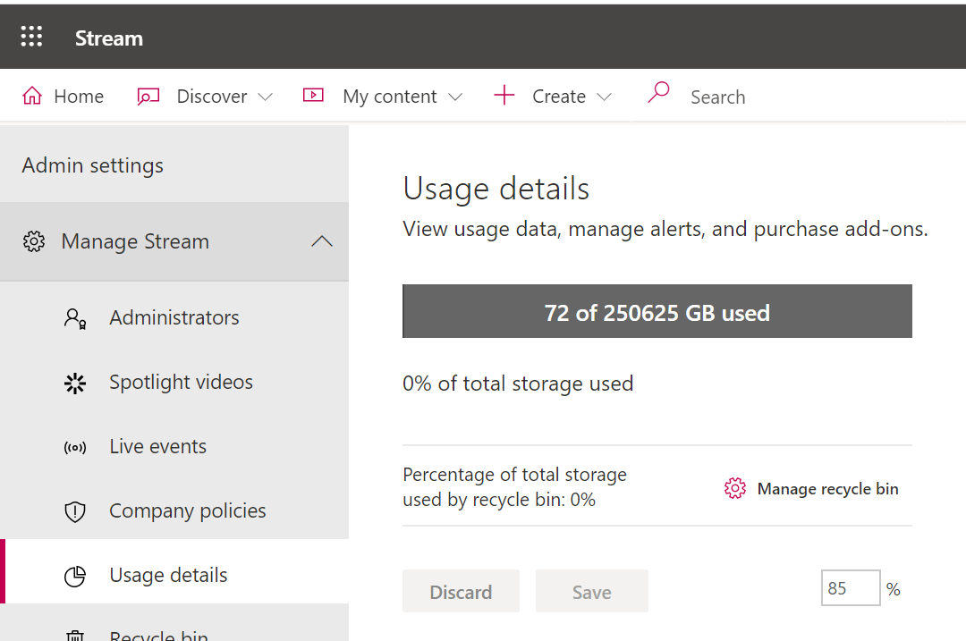
Task: Collapse the Manage Stream section
Action: [x=321, y=241]
